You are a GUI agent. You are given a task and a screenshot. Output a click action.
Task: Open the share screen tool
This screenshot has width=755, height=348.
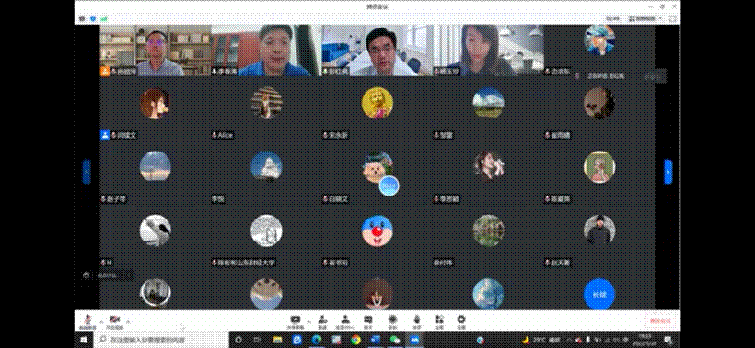(x=296, y=321)
